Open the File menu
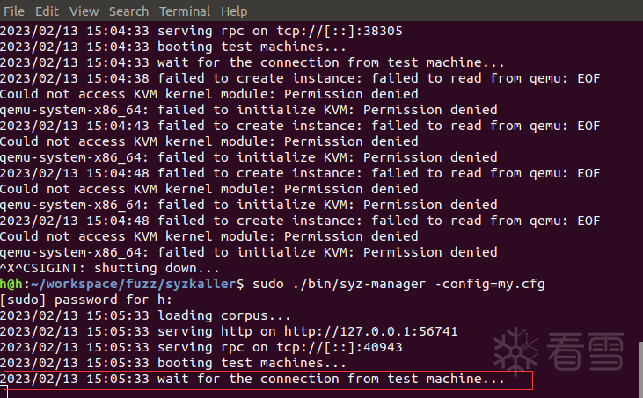 click(x=14, y=11)
